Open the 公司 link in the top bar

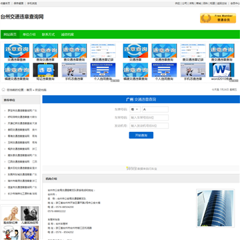(185, 3)
